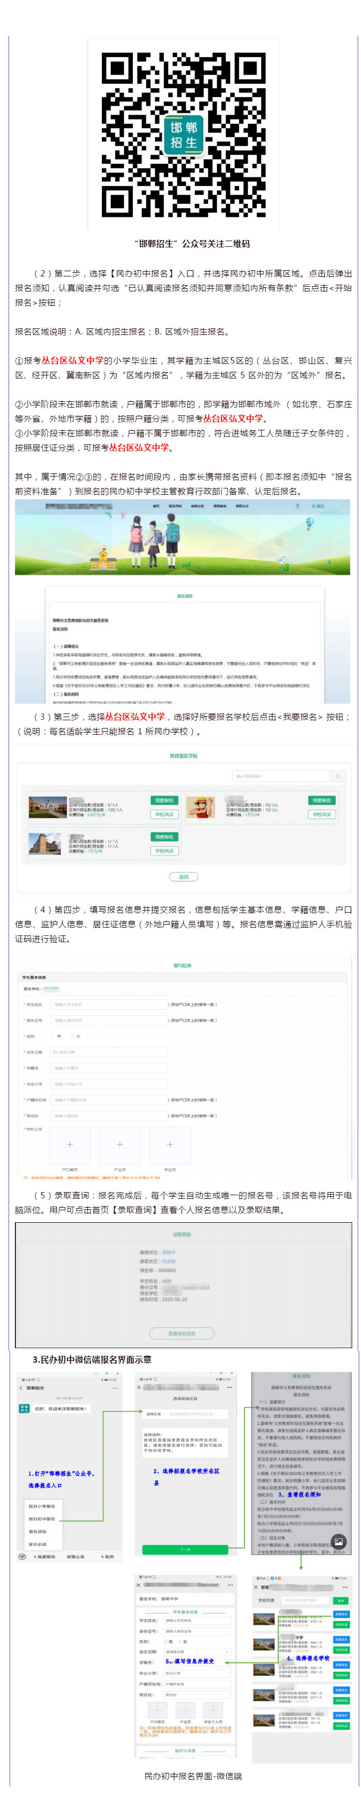Choose 家长必读 in the WeChat popup menu

[x=42, y=1544]
